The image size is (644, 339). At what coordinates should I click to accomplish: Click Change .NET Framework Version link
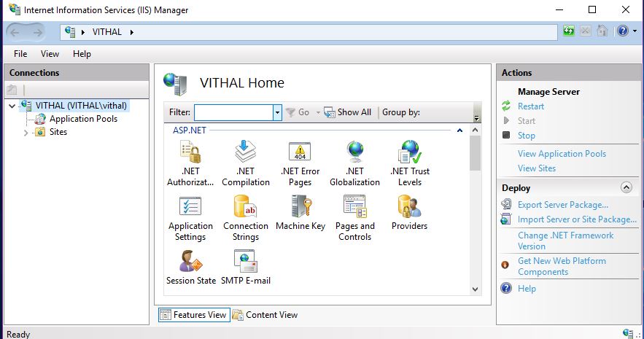click(x=565, y=241)
